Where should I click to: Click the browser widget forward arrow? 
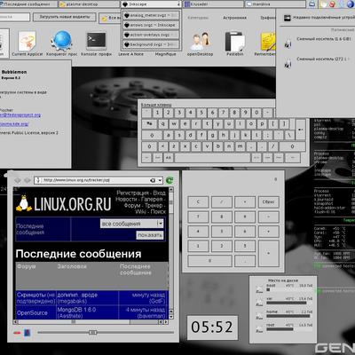[x=28, y=180]
